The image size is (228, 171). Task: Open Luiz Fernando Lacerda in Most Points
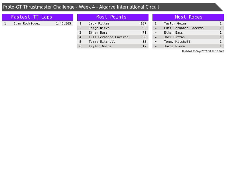[x=108, y=37]
